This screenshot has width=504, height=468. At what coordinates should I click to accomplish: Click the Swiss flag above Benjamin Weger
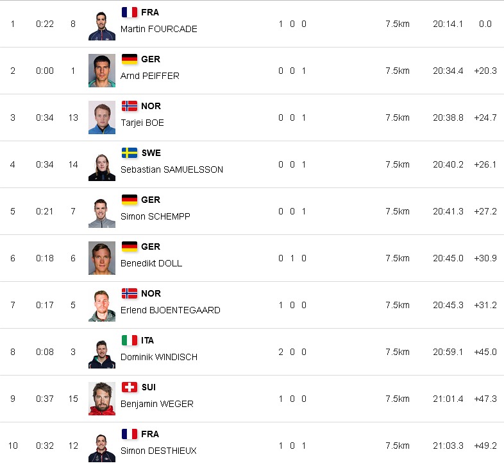130,387
